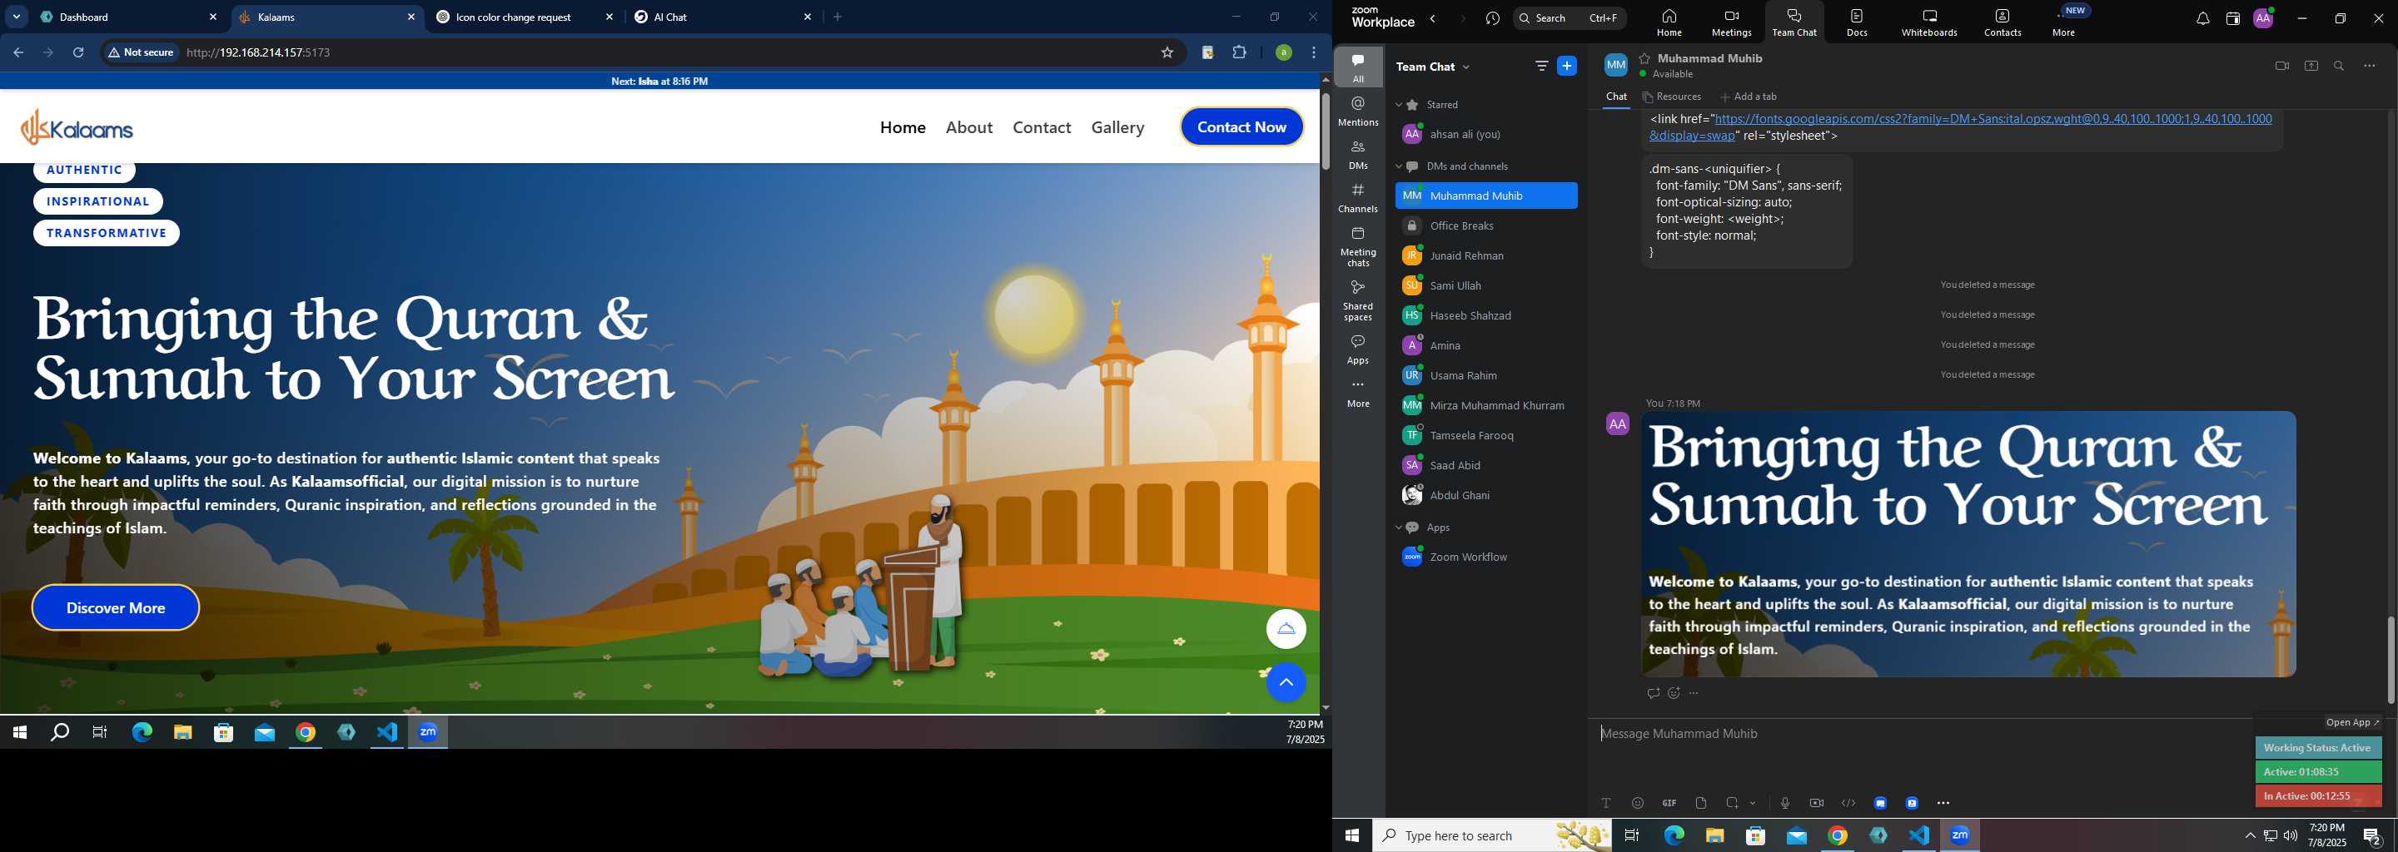Show All chats in Zoom sidebar

point(1358,67)
